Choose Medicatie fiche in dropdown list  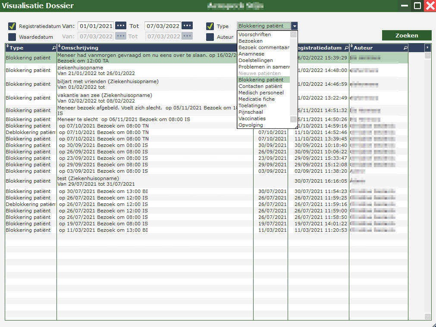coord(256,99)
